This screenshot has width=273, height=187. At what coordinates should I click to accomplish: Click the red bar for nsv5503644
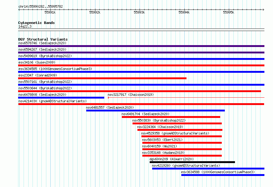[x=140, y=91]
